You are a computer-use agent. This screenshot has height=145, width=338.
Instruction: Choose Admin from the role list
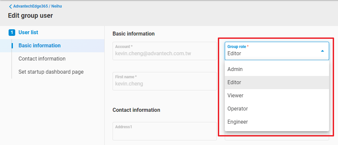[x=235, y=69]
